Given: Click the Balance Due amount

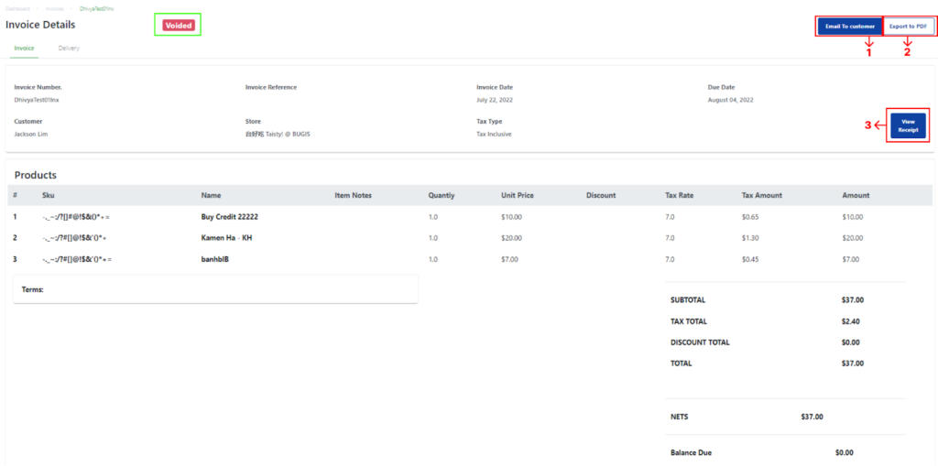Looking at the screenshot, I should tap(844, 453).
